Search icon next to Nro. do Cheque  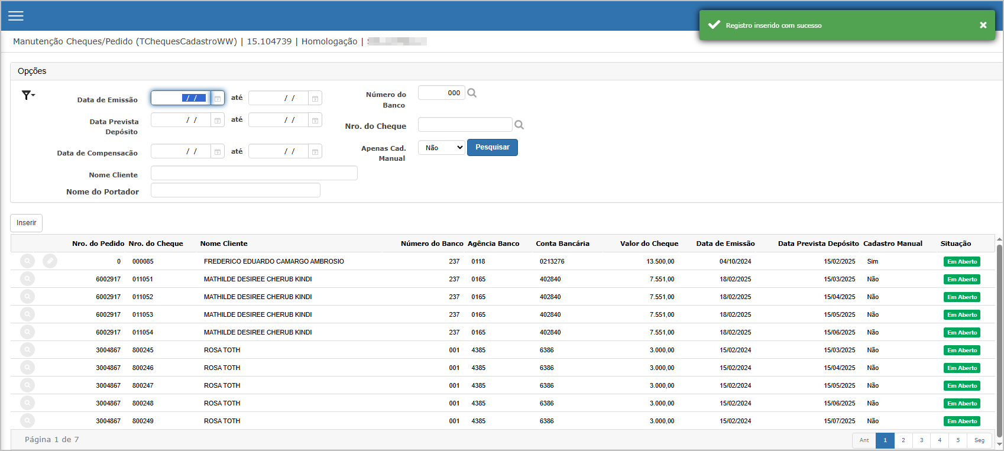519,125
